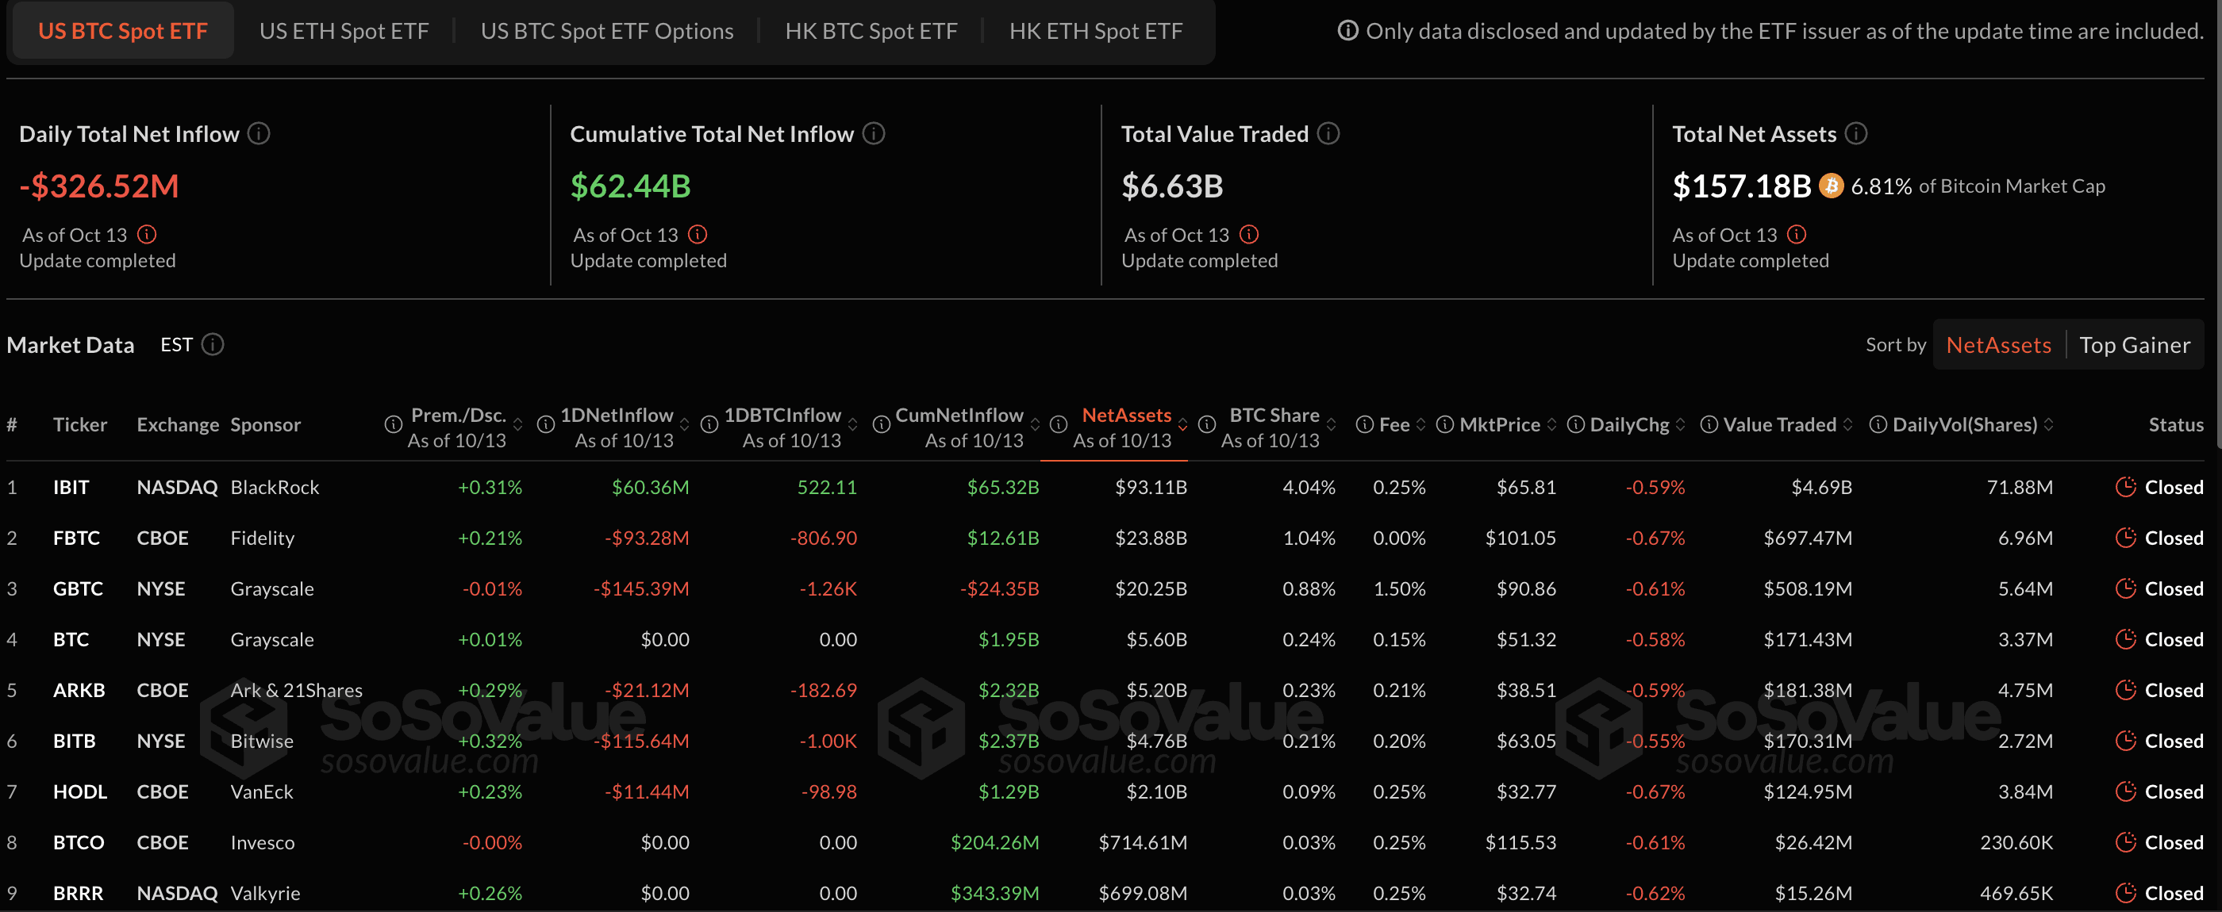Click clock status icon in IBIT row
Viewport: 2222px width, 912px height.
(2125, 487)
